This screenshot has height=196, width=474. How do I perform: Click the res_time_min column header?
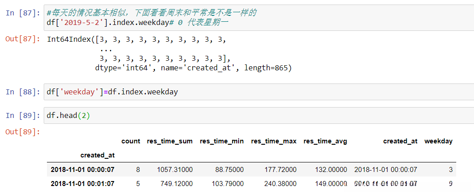click(x=221, y=141)
